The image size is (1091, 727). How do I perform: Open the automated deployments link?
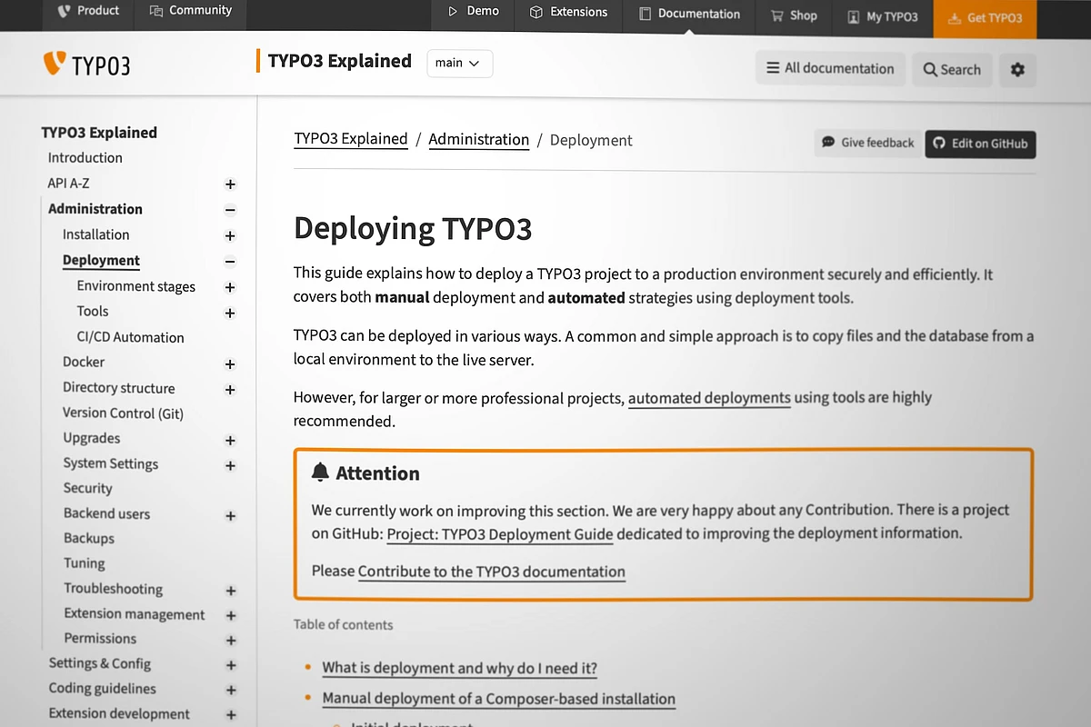[709, 398]
